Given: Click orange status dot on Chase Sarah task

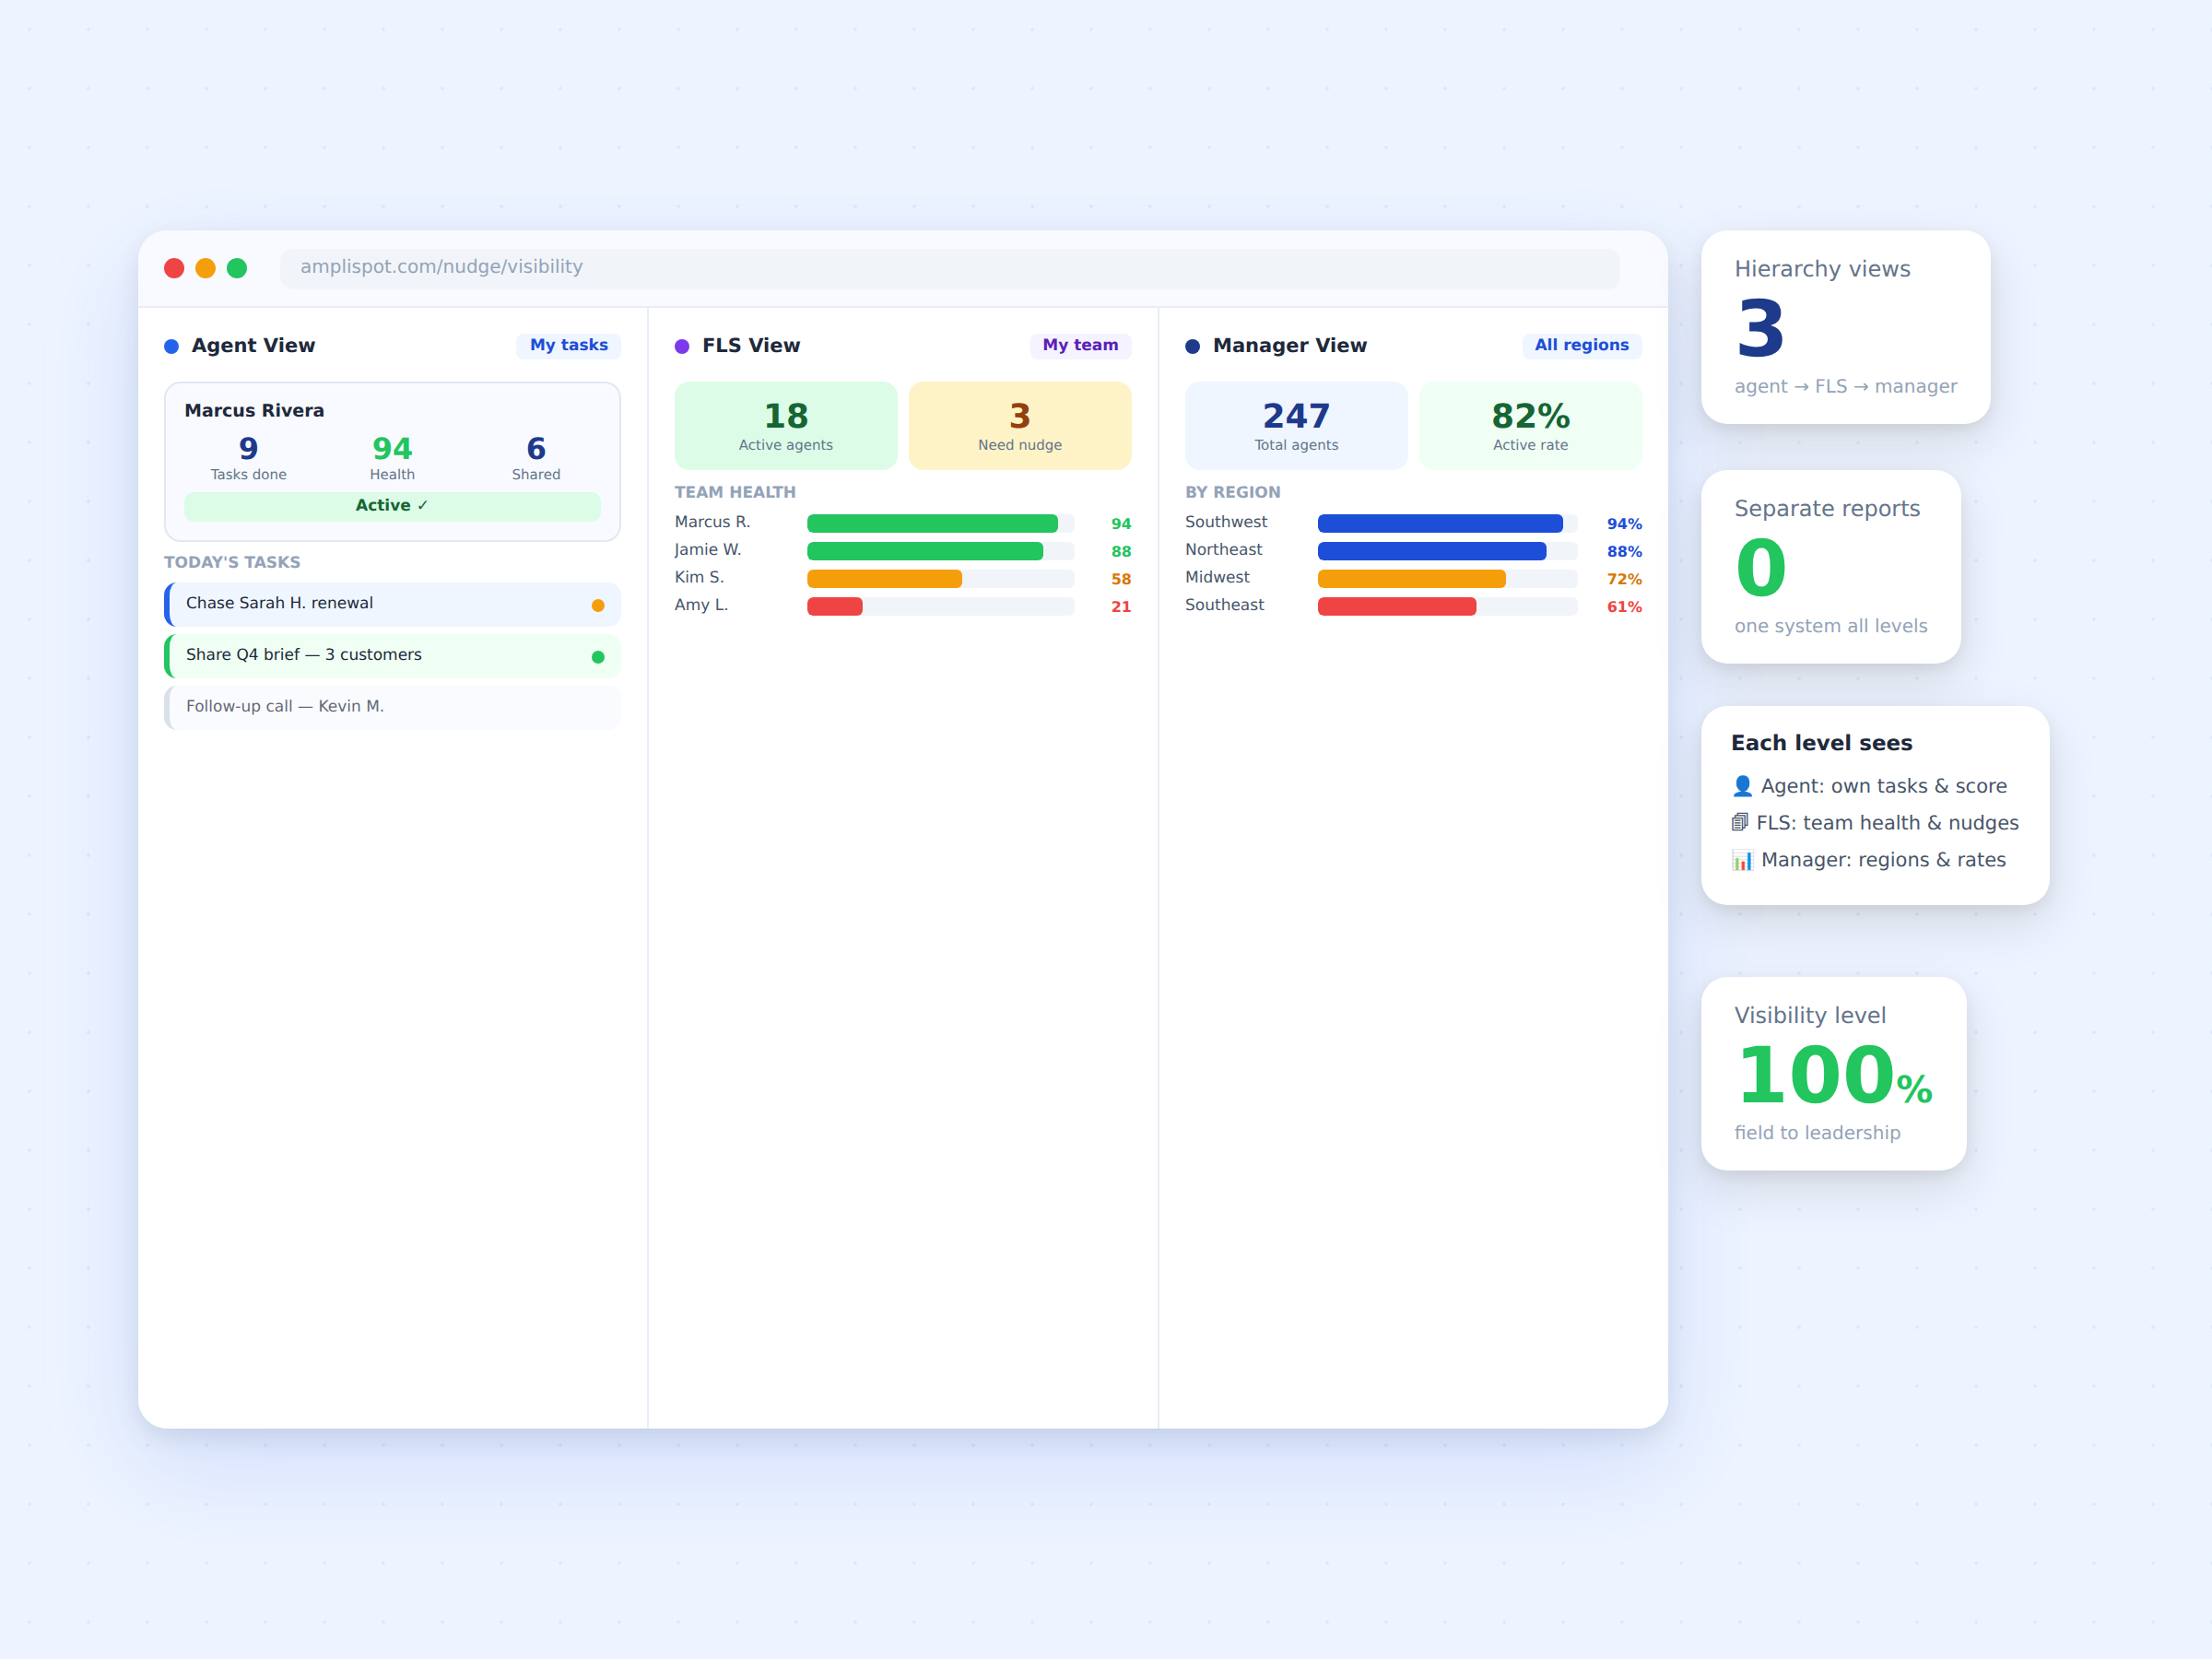Looking at the screenshot, I should (598, 605).
